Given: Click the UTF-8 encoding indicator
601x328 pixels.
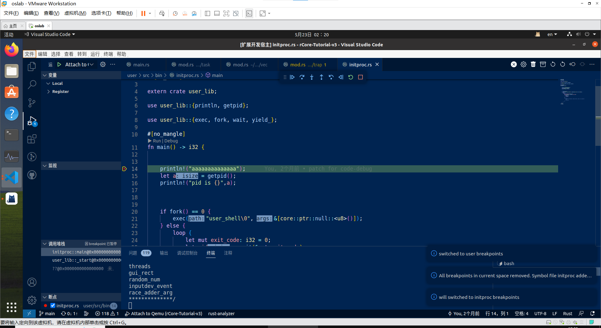Looking at the screenshot, I should point(540,314).
